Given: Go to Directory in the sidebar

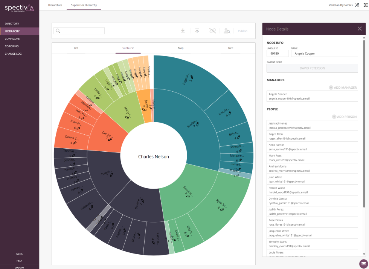Looking at the screenshot, I should (x=12, y=24).
